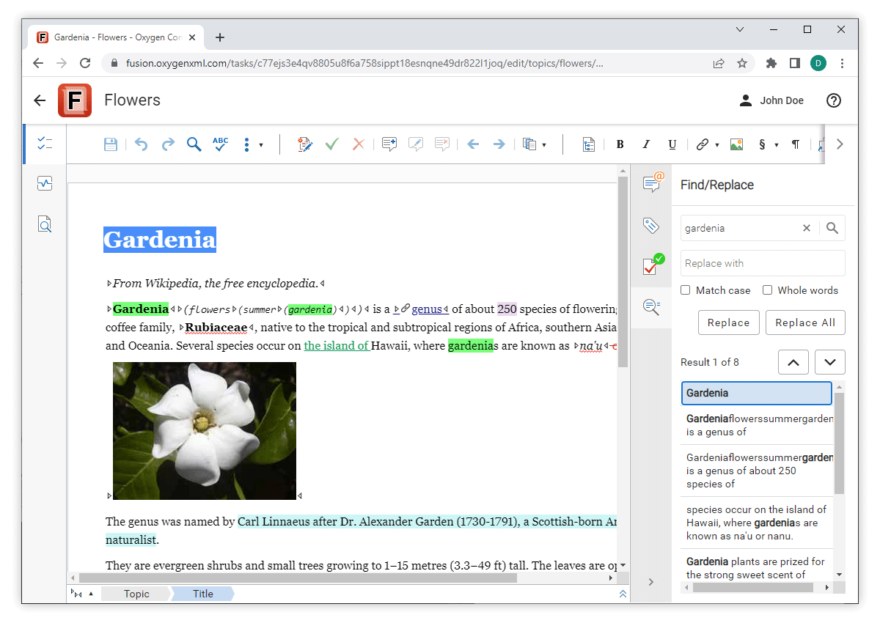
Task: Go to the previous search result
Action: 793,362
